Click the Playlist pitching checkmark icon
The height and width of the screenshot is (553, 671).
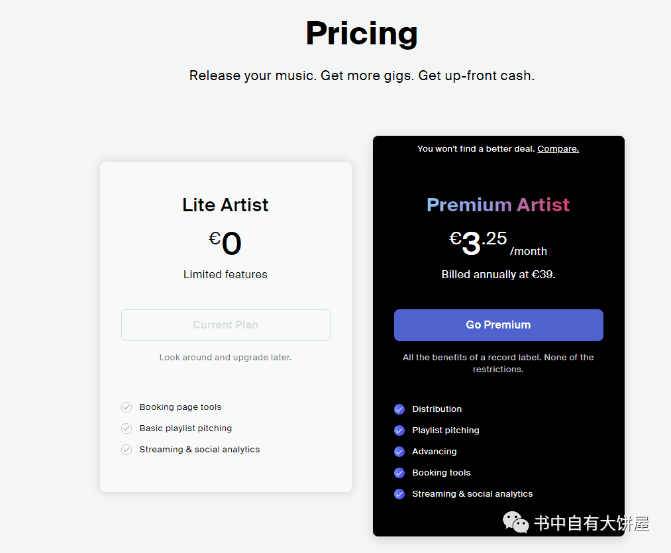point(399,430)
